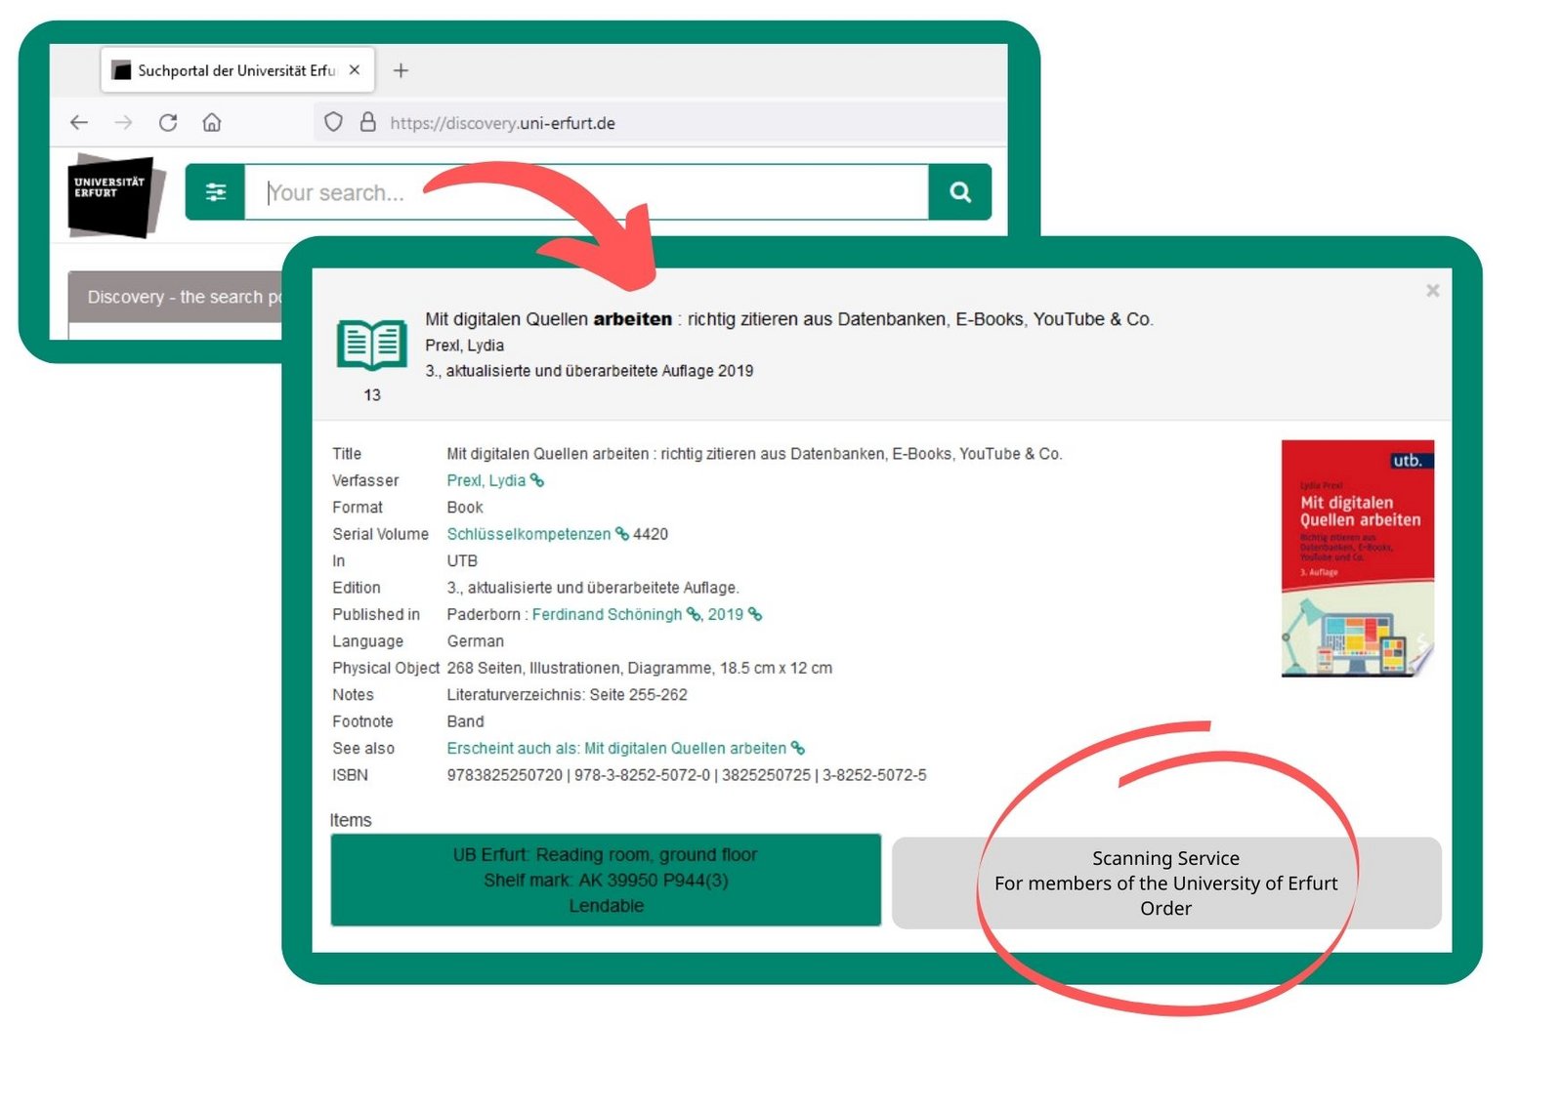1563x1109 pixels.
Task: Open a new browser tab
Action: [401, 70]
